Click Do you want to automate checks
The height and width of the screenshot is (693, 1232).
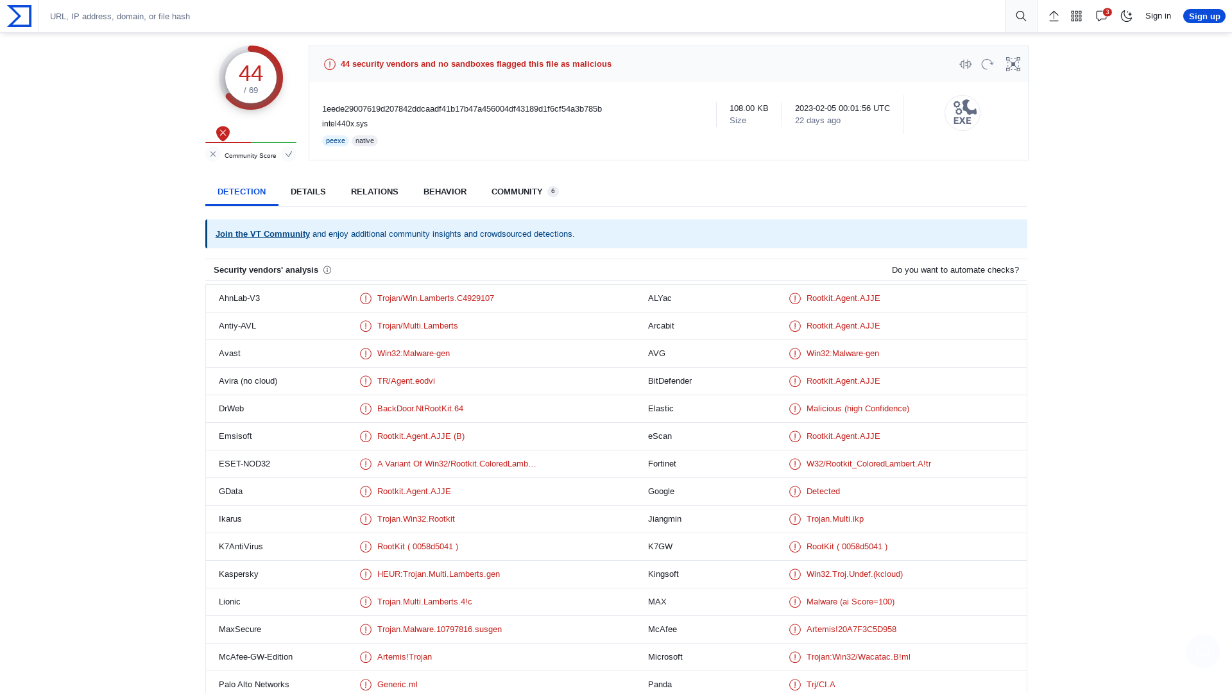tap(955, 270)
